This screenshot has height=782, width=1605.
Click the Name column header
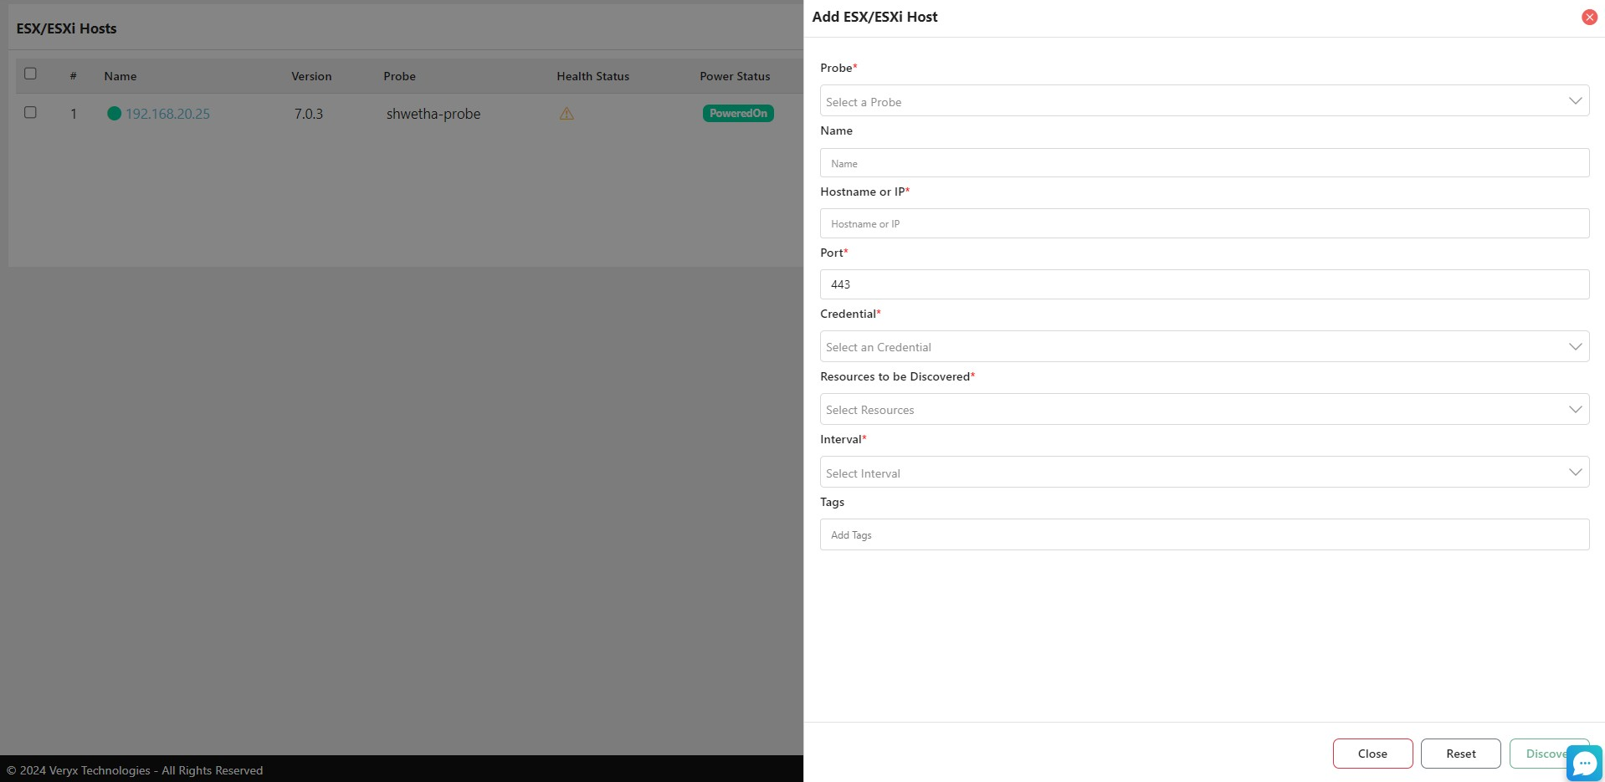[121, 76]
